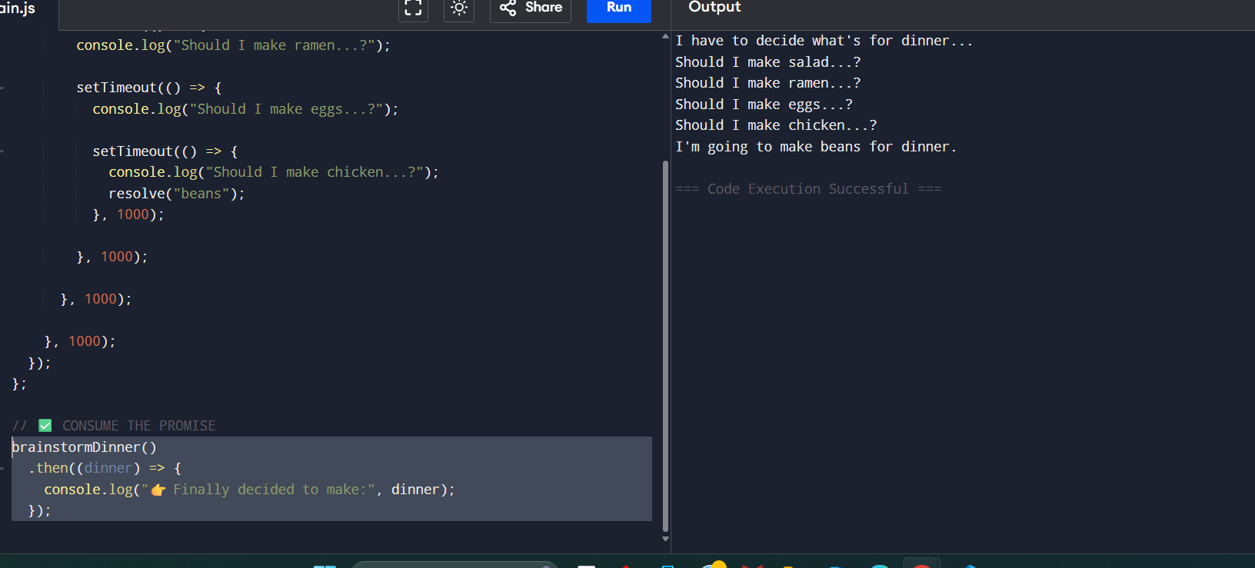Select the main.js file tab
This screenshot has height=568, width=1255.
(17, 8)
